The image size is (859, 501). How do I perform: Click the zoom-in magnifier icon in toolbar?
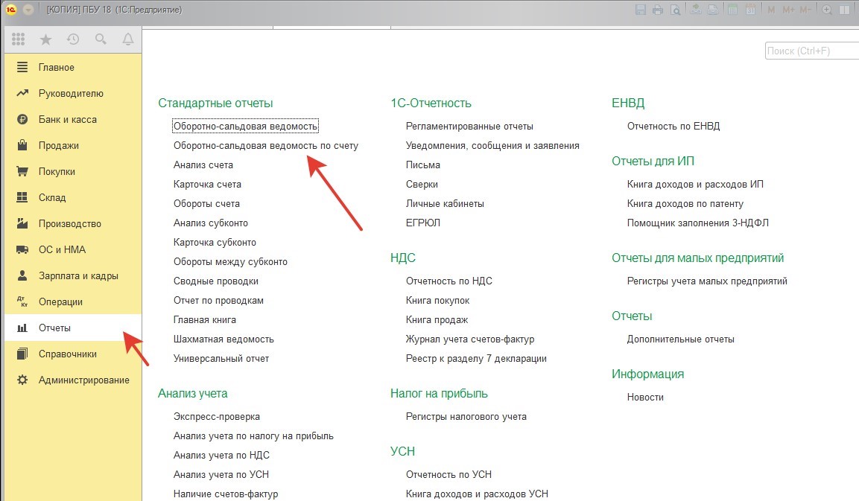point(826,10)
